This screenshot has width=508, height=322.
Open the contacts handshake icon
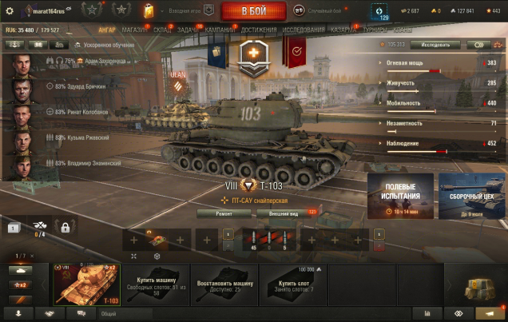click(50, 313)
